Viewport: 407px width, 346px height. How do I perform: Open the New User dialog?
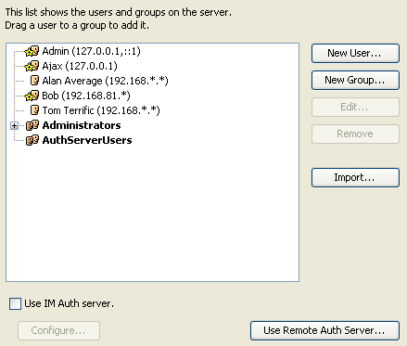pyautogui.click(x=355, y=53)
